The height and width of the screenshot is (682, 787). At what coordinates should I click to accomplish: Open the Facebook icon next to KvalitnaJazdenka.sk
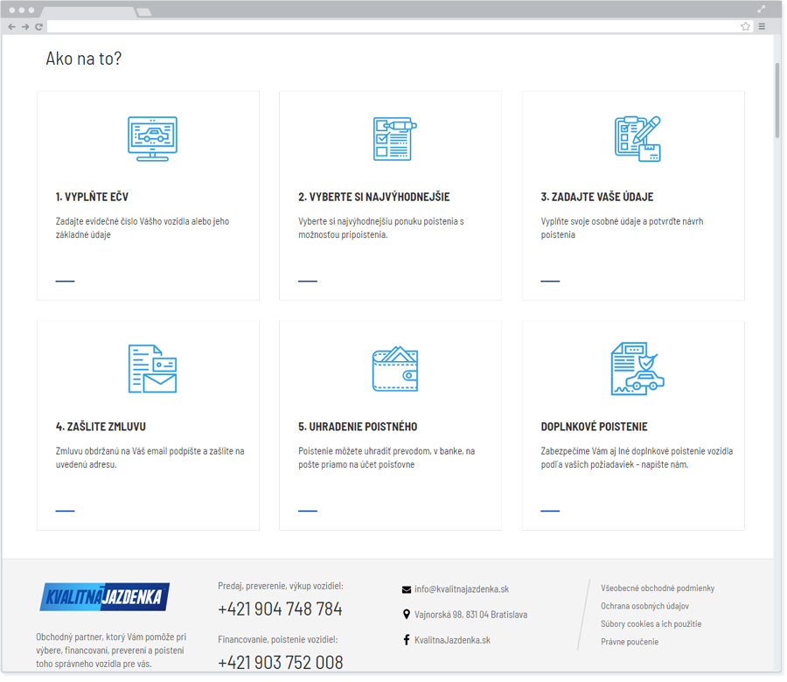click(405, 639)
